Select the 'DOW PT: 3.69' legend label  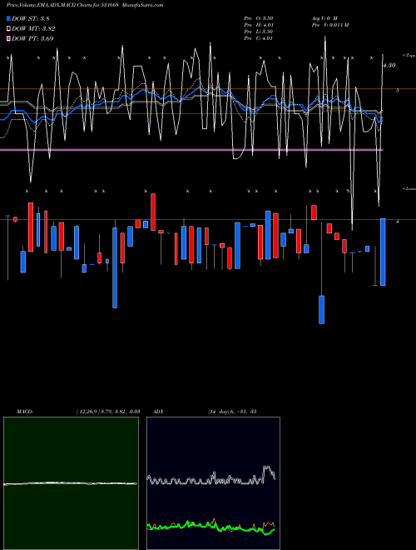click(32, 38)
